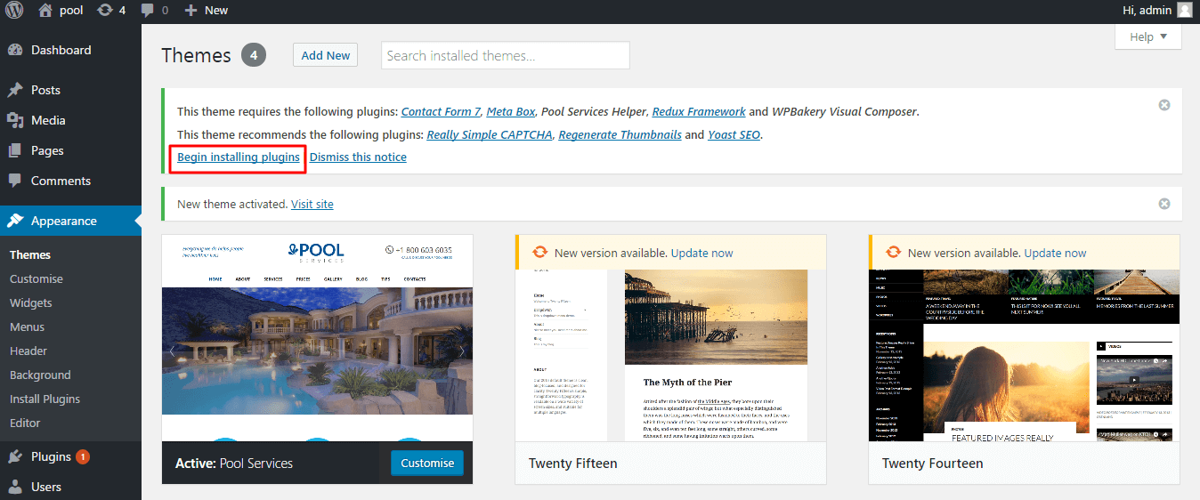
Task: Open Plugins menu in sidebar
Action: tap(70, 456)
